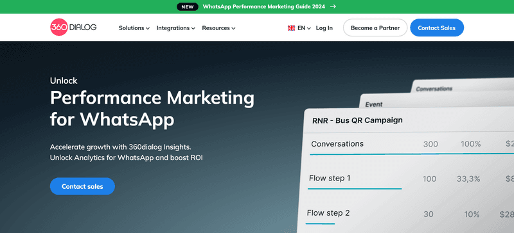Click the 10% value in Flow step 2
This screenshot has width=514, height=233.
click(472, 214)
